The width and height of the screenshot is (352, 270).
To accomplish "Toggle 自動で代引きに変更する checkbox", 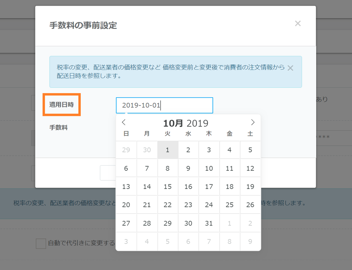I will point(41,244).
